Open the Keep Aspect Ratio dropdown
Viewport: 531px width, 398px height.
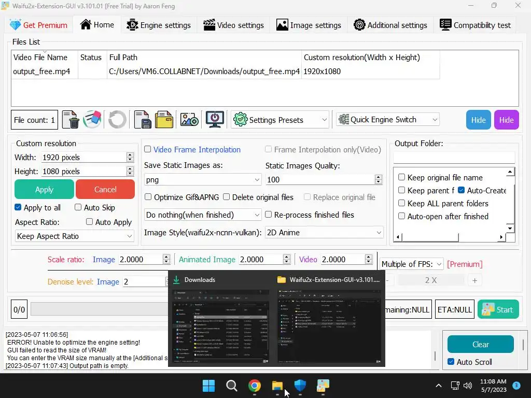pos(75,236)
